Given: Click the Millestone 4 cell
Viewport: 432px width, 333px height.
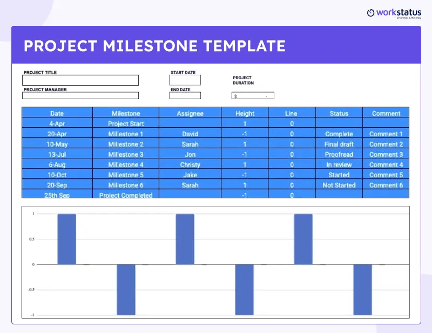Looking at the screenshot, I should pyautogui.click(x=126, y=164).
